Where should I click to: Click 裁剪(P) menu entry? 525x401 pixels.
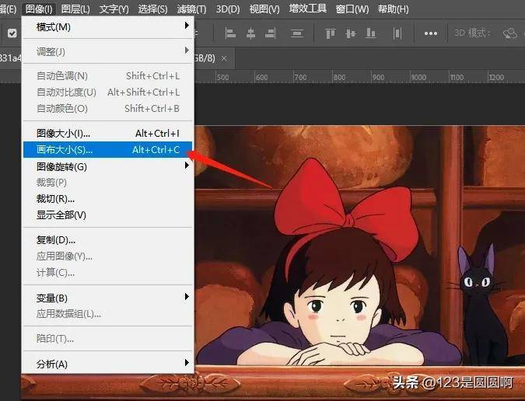[x=107, y=183]
